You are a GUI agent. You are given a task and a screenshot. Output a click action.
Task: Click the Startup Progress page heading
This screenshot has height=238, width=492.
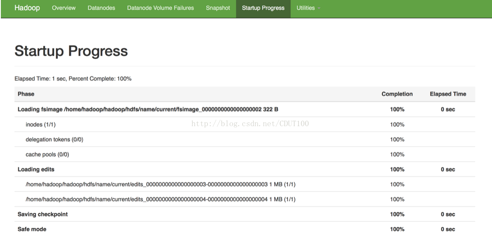click(x=71, y=51)
